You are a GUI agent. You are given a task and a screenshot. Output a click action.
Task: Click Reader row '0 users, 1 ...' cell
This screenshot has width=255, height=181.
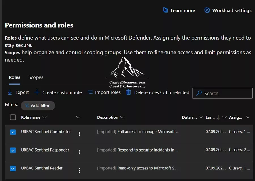click(239, 168)
